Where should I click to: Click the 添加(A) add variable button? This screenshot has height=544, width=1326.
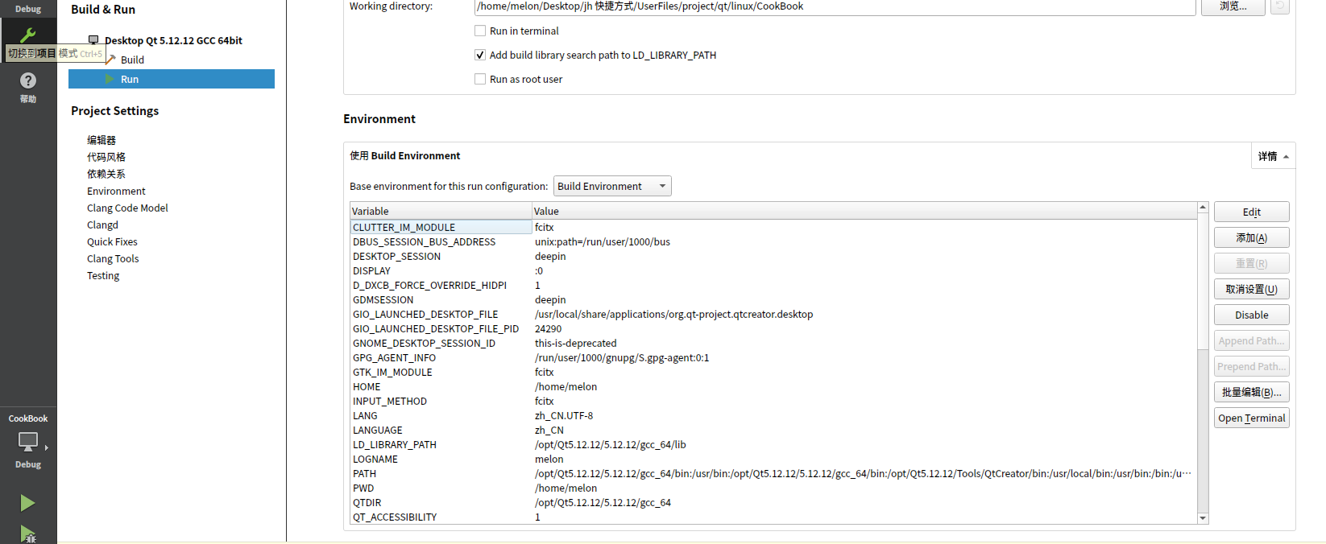pyautogui.click(x=1251, y=237)
